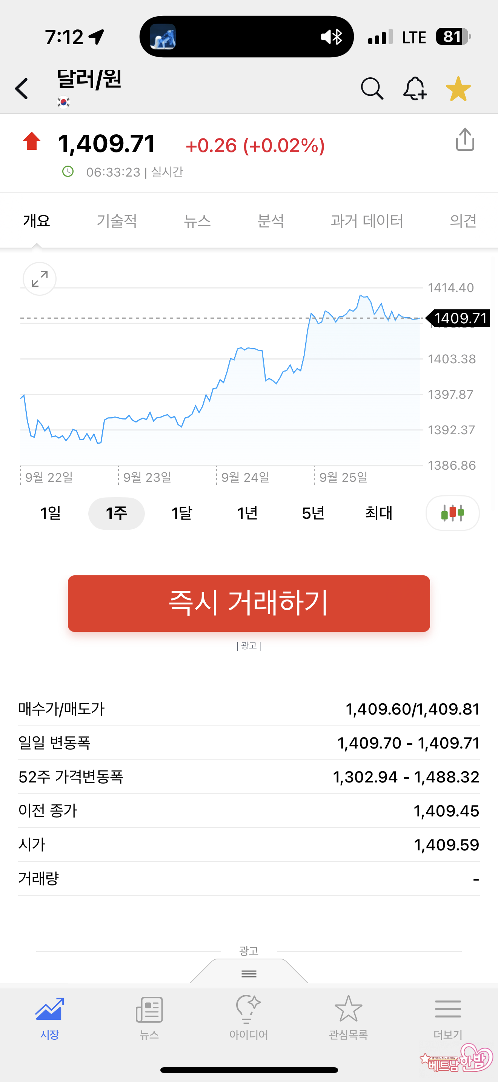Toggle the yellow favorite star
The width and height of the screenshot is (498, 1082).
pos(458,89)
